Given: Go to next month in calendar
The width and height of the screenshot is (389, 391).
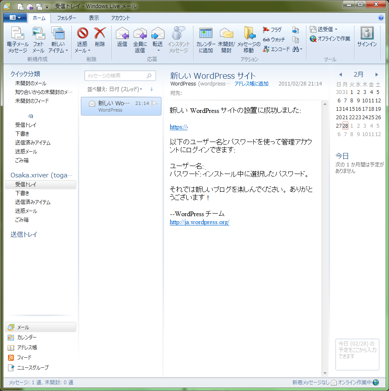Looking at the screenshot, I should coord(376,75).
